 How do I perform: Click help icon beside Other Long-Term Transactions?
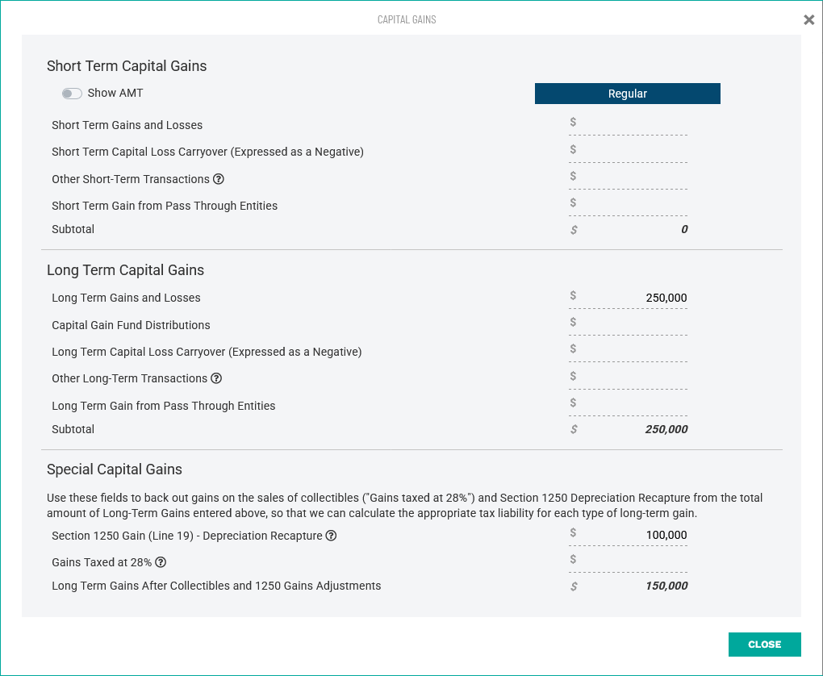[216, 378]
